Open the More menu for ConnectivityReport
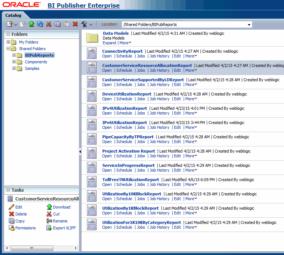 pyautogui.click(x=191, y=56)
